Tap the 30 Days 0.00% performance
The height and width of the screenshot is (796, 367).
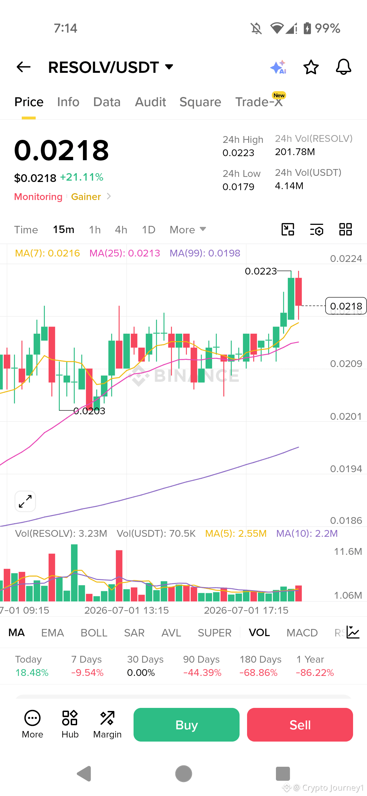click(145, 666)
